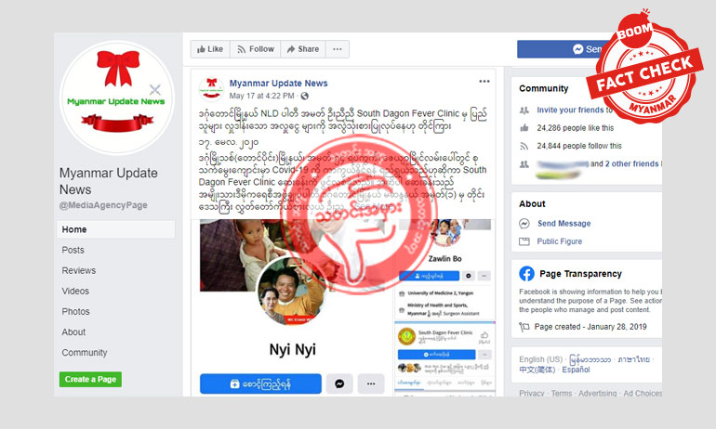Click the Messenger icon in Send button
Screen dimensions: 716x429
578,49
